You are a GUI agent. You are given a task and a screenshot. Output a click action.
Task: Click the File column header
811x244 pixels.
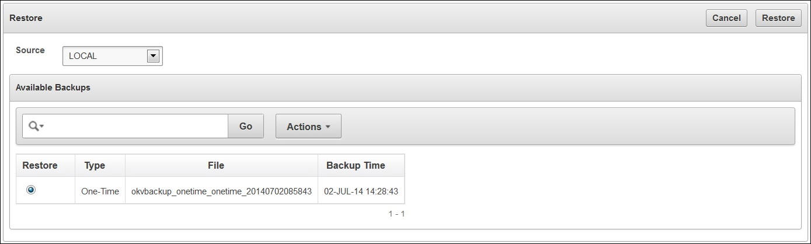216,165
